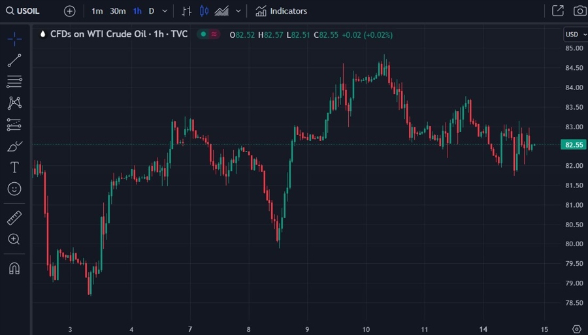
Task: Choose Area chart style icon
Action: pos(221,11)
